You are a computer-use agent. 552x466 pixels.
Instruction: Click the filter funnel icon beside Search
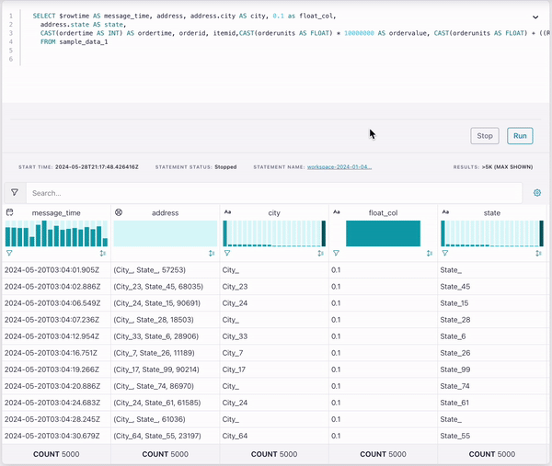coord(15,193)
